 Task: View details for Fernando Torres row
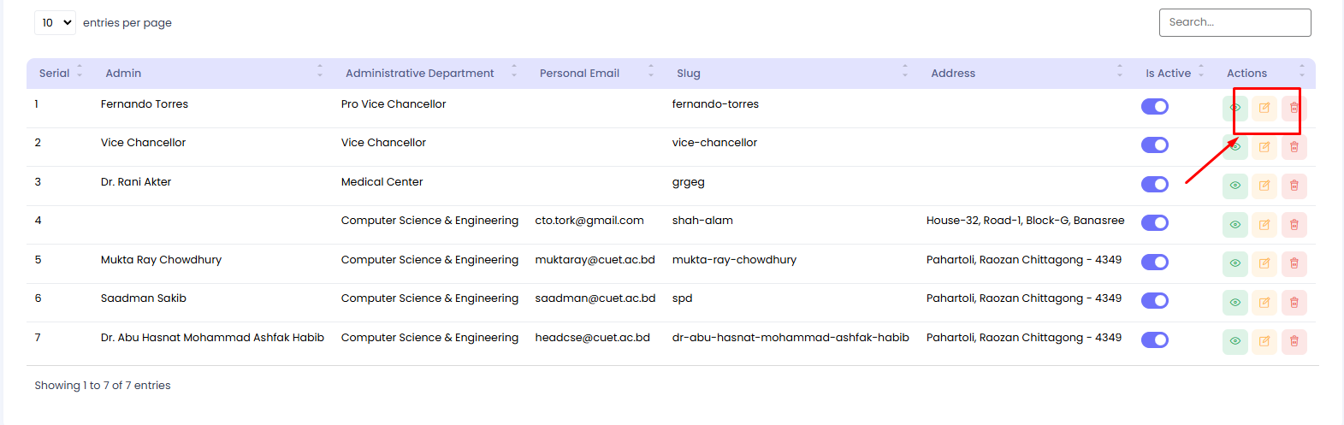1234,108
